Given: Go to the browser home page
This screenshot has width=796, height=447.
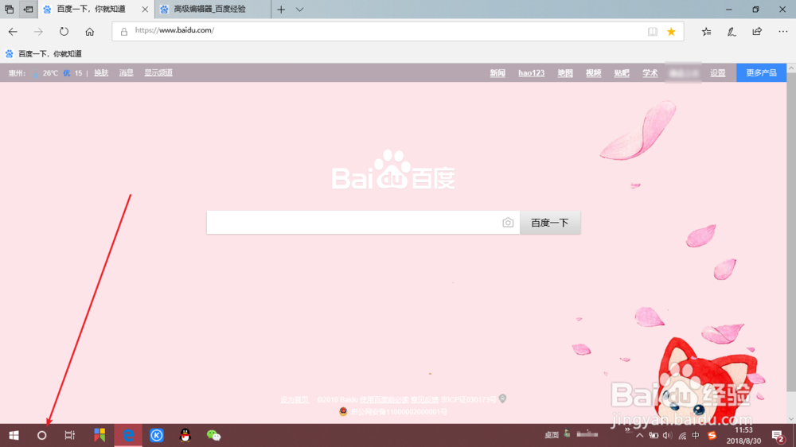Looking at the screenshot, I should pyautogui.click(x=89, y=32).
